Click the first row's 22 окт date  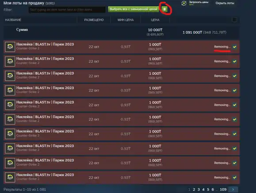[x=94, y=47]
